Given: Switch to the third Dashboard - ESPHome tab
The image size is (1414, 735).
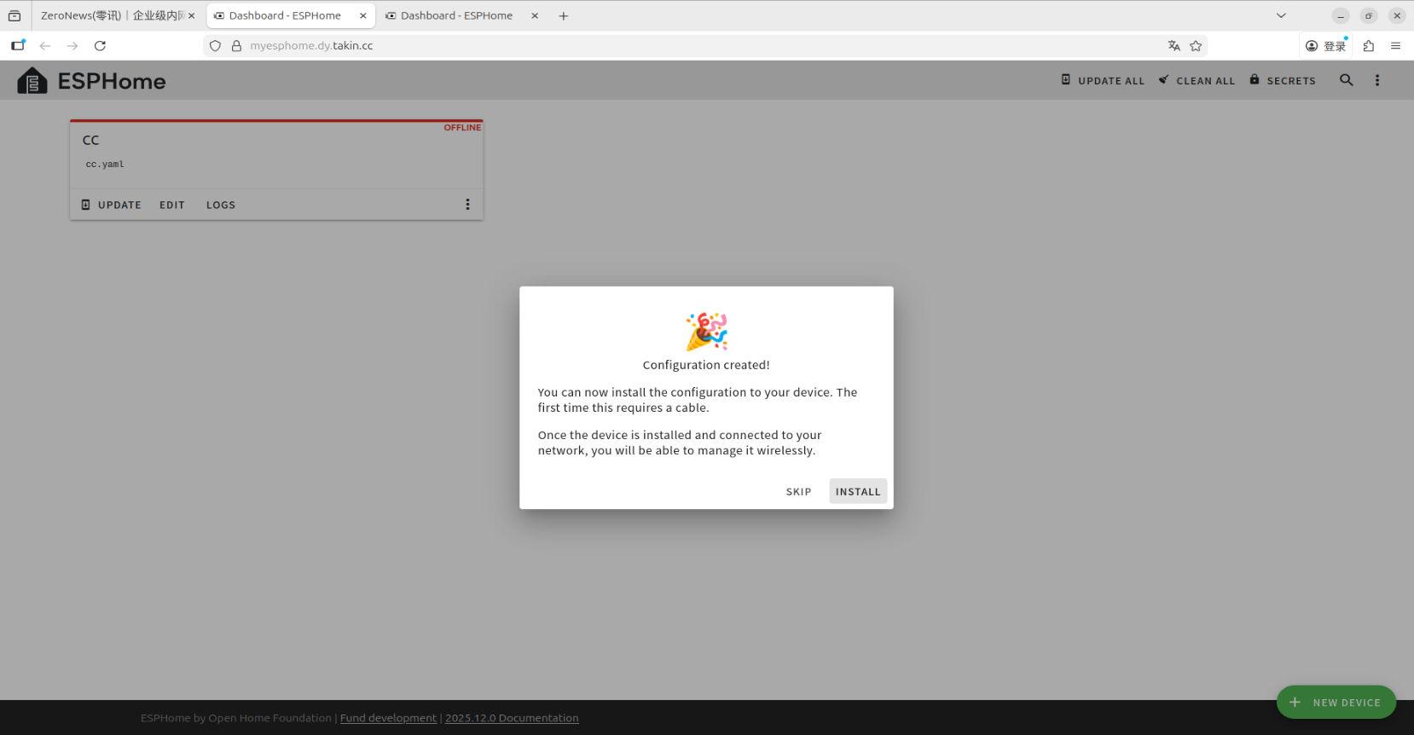Looking at the screenshot, I should pos(456,15).
